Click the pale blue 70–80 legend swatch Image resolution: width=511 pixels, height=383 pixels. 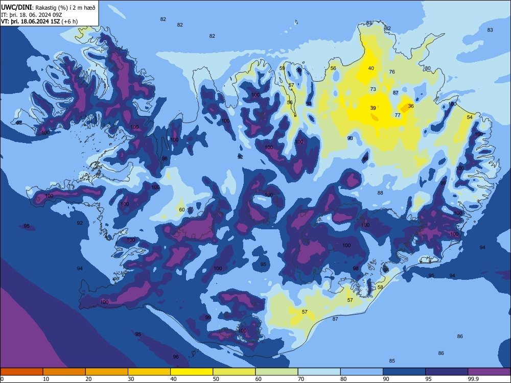click(x=319, y=372)
